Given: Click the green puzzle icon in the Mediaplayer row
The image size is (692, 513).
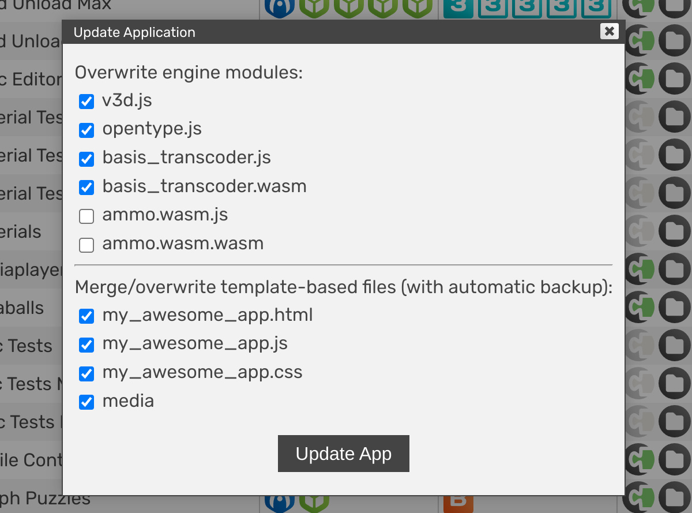Looking at the screenshot, I should (x=641, y=269).
